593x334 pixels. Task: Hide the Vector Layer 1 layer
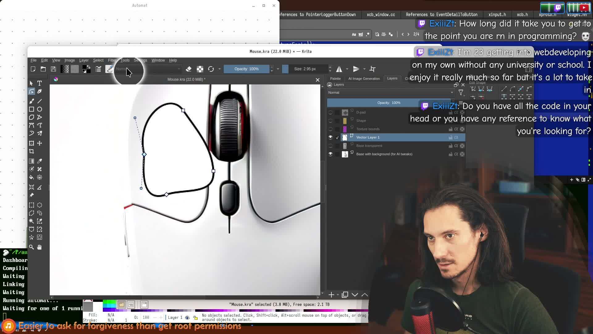click(330, 137)
